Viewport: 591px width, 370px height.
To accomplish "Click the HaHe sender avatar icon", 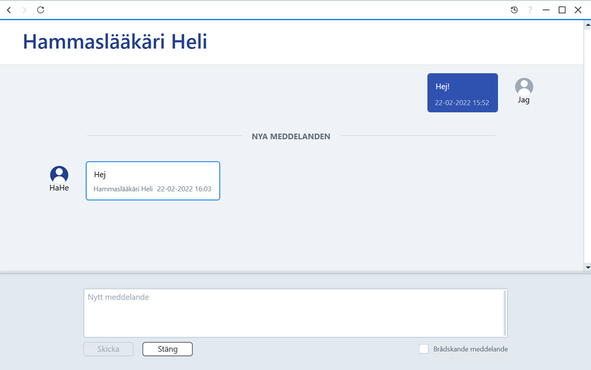I will 59,175.
